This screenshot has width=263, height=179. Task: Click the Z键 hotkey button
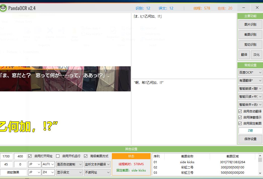pos(250,131)
